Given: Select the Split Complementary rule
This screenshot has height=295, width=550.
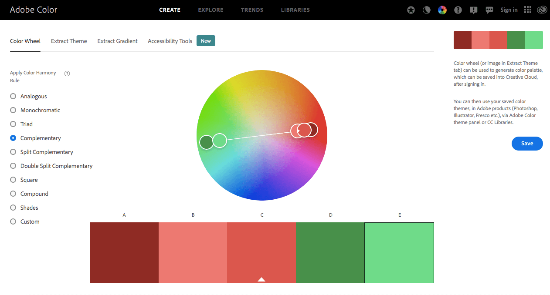Looking at the screenshot, I should pos(13,152).
